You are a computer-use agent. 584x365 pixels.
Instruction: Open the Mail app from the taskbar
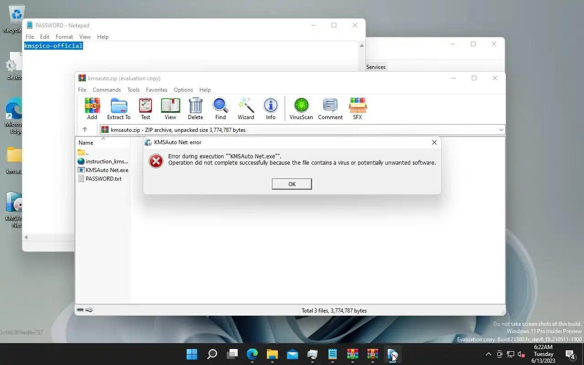point(292,354)
